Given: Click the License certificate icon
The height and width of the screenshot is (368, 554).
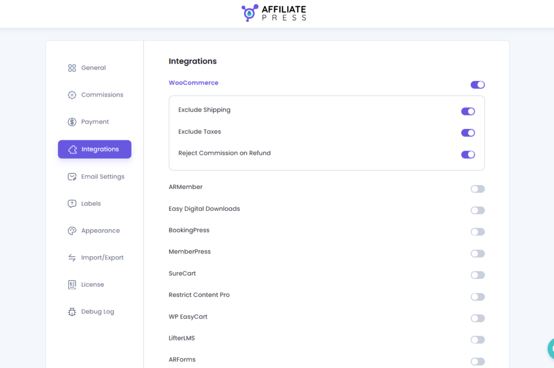Looking at the screenshot, I should [72, 285].
